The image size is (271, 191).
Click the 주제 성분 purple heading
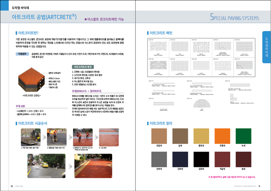coord(20,106)
